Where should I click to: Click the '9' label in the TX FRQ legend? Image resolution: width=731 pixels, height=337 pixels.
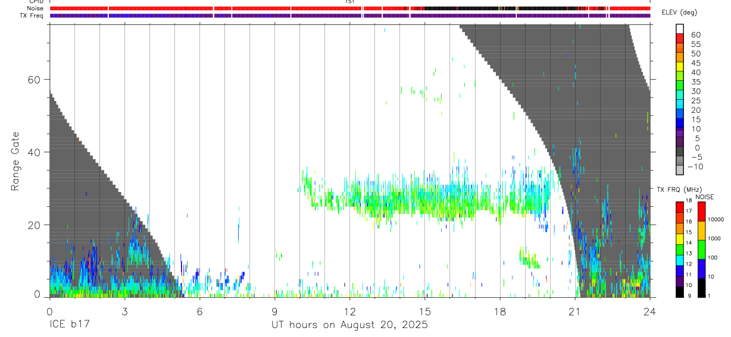pyautogui.click(x=688, y=295)
